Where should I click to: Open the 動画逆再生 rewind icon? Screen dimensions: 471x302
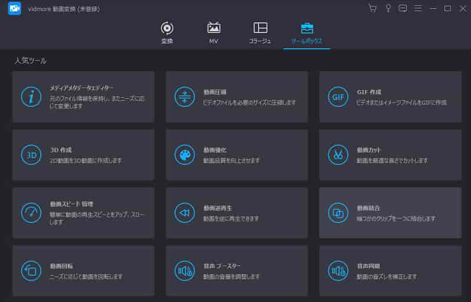pos(185,213)
